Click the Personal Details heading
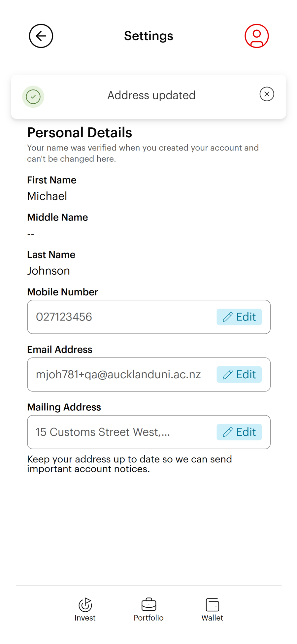297x644 pixels. coord(80,133)
